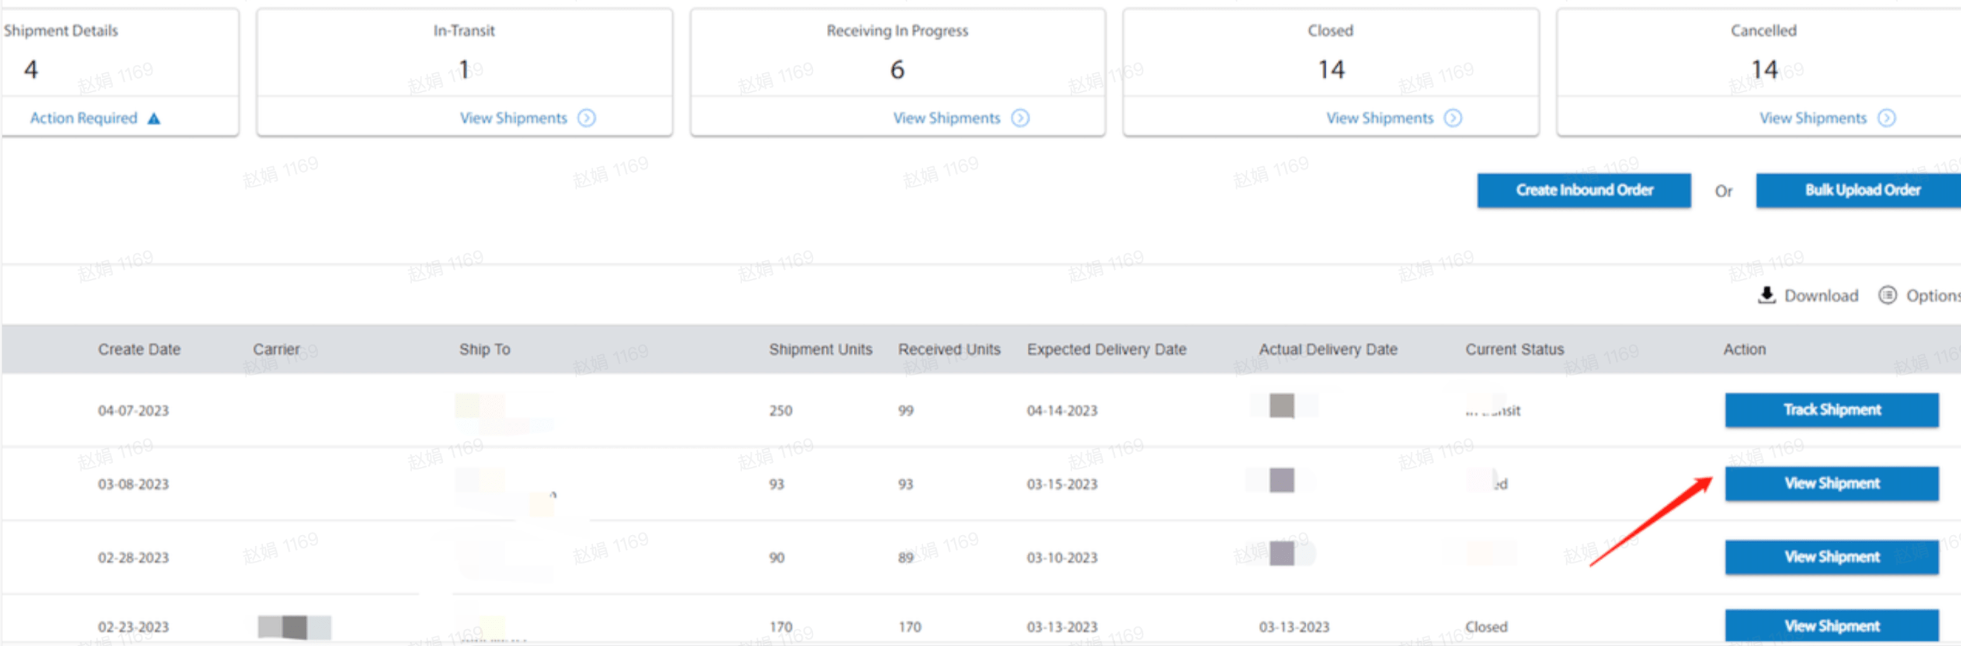Click View Shipment for 02-23-2023 order
The height and width of the screenshot is (646, 1961).
pos(1831,626)
